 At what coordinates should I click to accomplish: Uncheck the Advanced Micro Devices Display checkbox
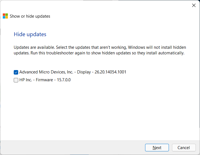(16, 72)
